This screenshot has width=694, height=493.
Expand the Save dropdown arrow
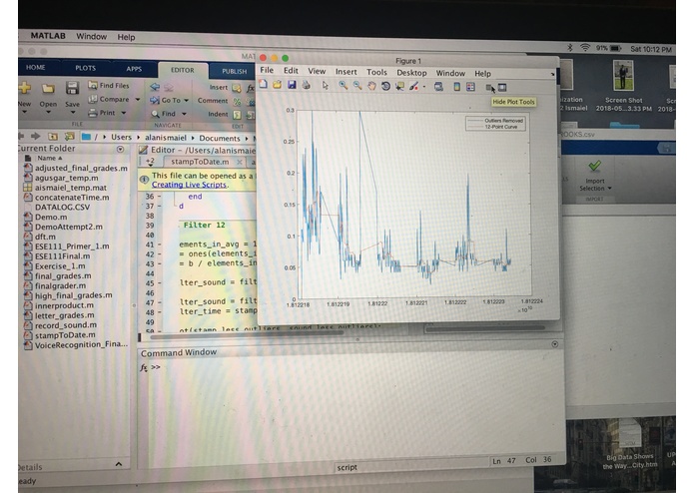click(x=73, y=113)
